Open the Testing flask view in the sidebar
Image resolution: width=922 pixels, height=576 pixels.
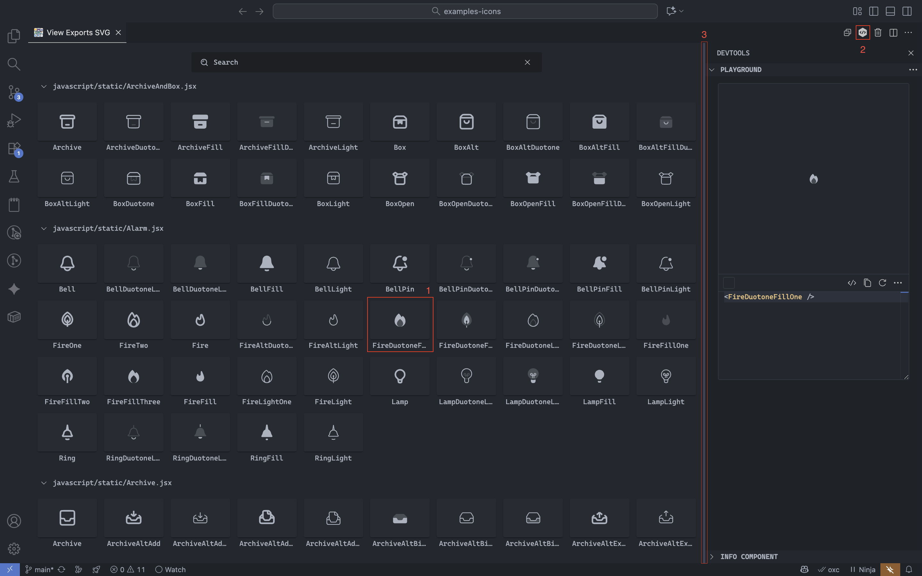click(x=14, y=176)
